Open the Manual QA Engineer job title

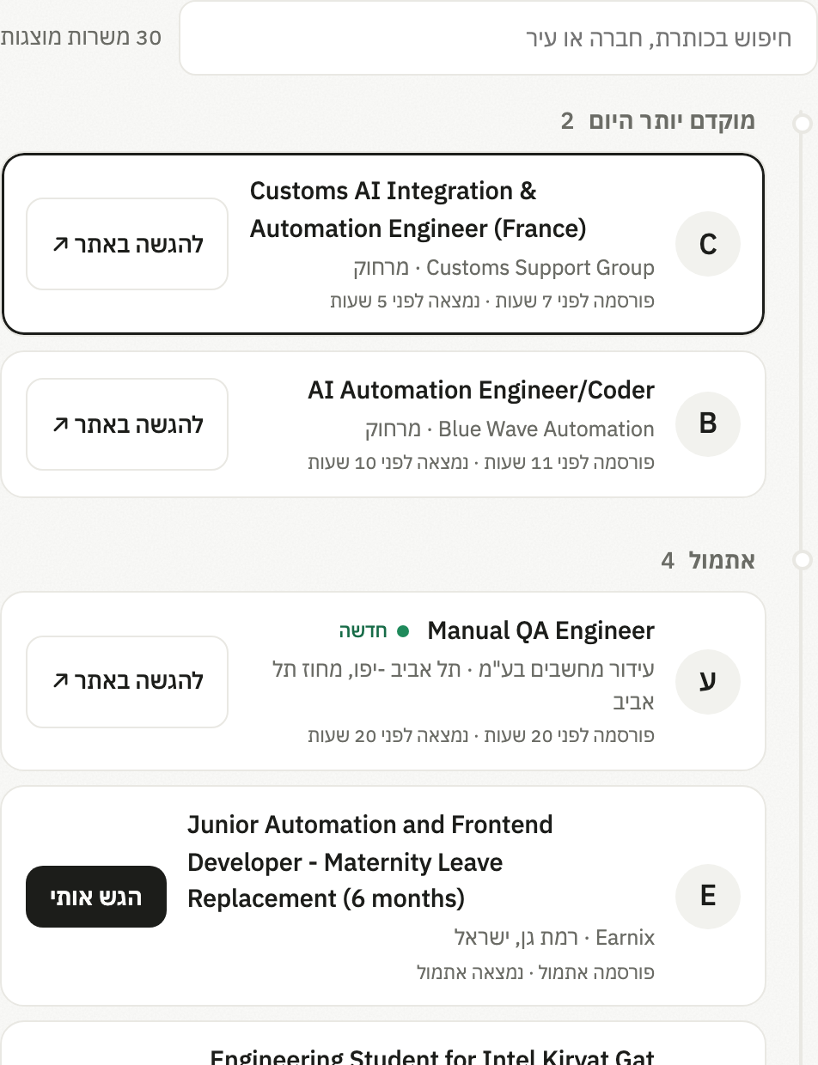coord(540,631)
